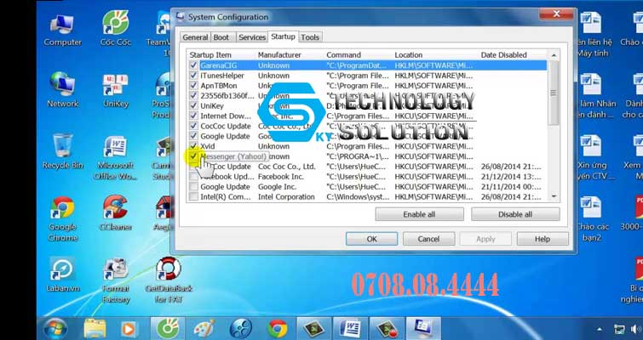The width and height of the screenshot is (643, 340).
Task: Click the Cancel button
Action: (428, 239)
